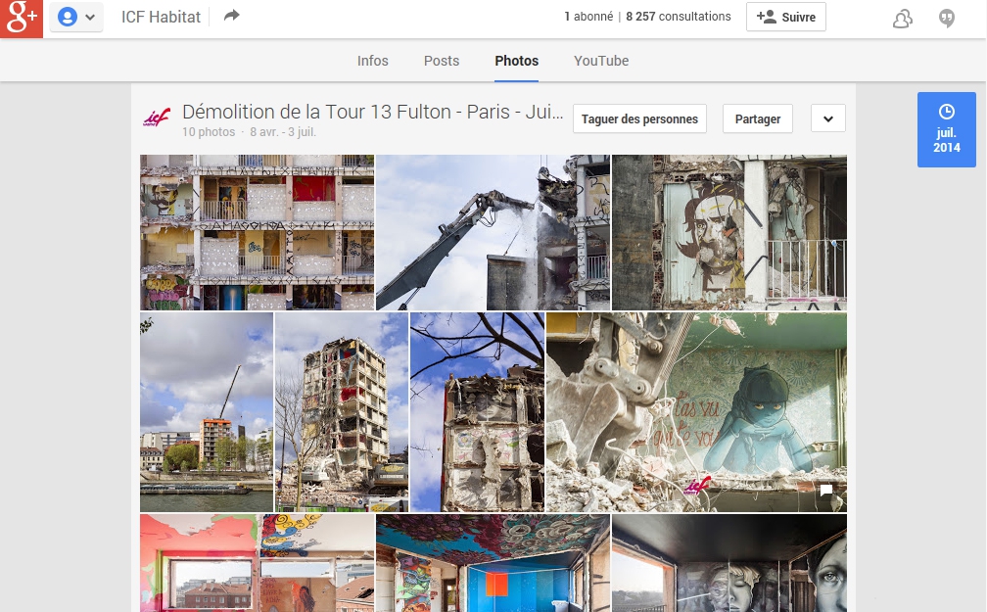
Task: Switch to the Infos tab
Action: coord(373,61)
